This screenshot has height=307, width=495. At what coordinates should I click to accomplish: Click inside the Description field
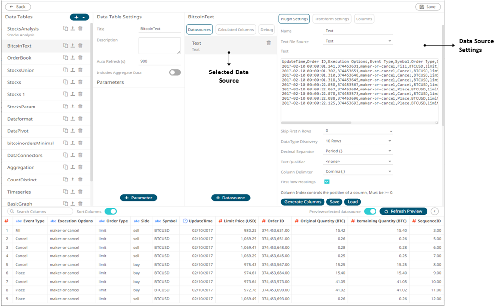coord(160,45)
